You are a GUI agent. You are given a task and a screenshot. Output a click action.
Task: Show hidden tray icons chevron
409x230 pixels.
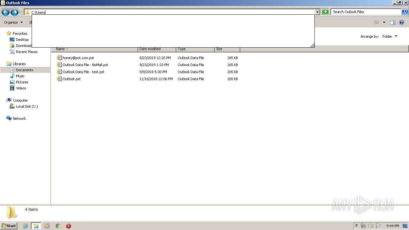[x=356, y=226]
